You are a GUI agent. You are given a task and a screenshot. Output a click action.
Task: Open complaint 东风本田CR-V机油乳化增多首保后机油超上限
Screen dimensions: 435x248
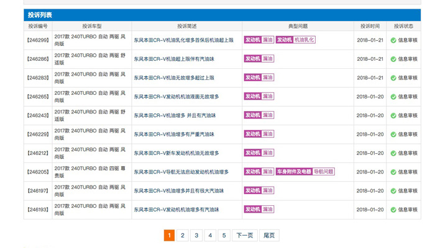click(183, 40)
